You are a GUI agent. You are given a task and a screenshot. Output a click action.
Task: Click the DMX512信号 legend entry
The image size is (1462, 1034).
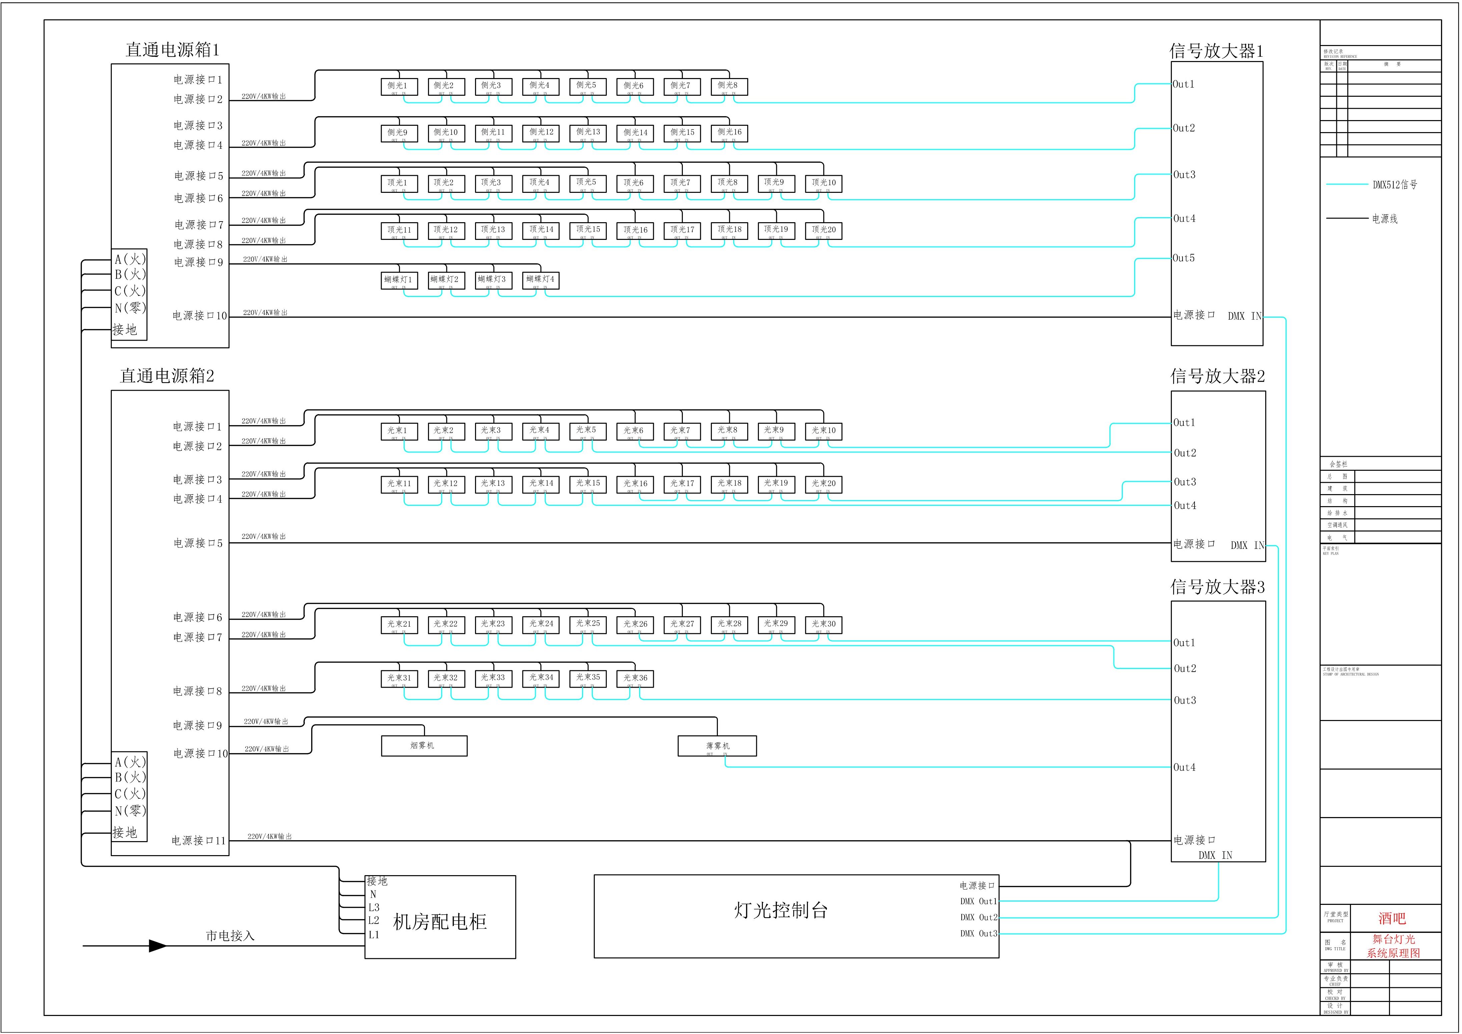click(1395, 185)
